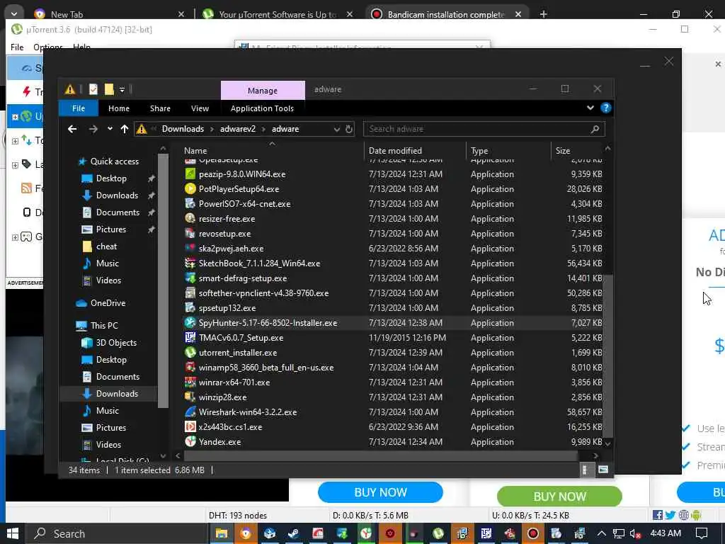Select x2s443bc.cs1.exe file name

(230, 426)
